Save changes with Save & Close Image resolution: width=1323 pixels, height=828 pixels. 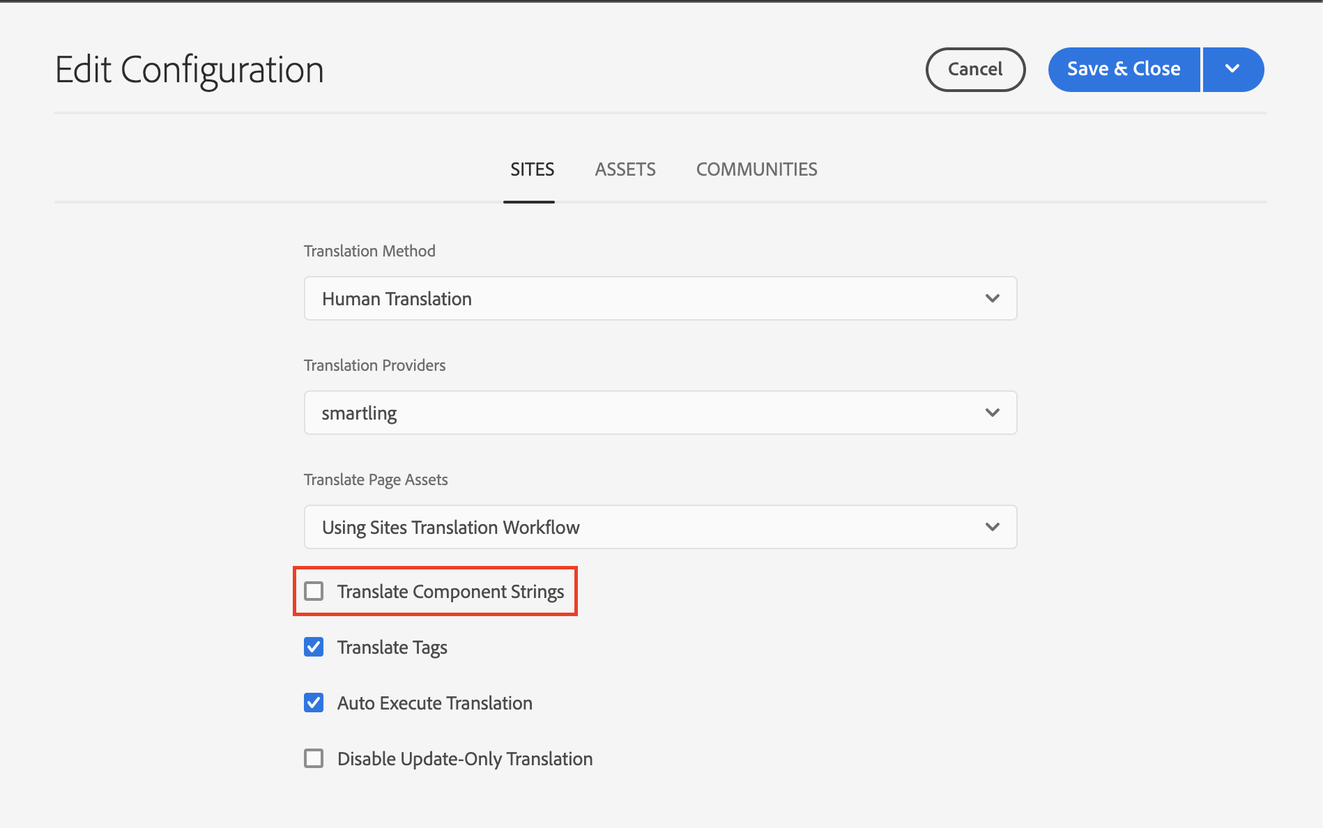(x=1123, y=70)
